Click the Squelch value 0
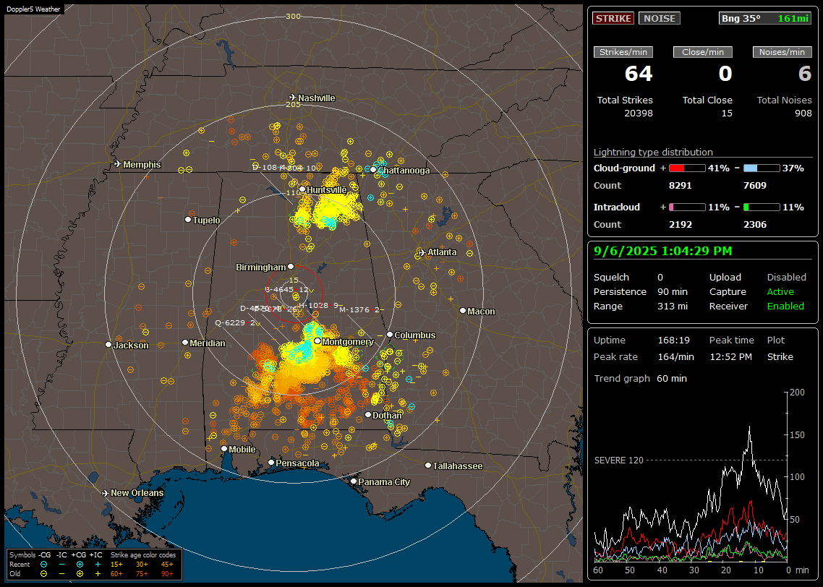The image size is (823, 587). click(660, 277)
